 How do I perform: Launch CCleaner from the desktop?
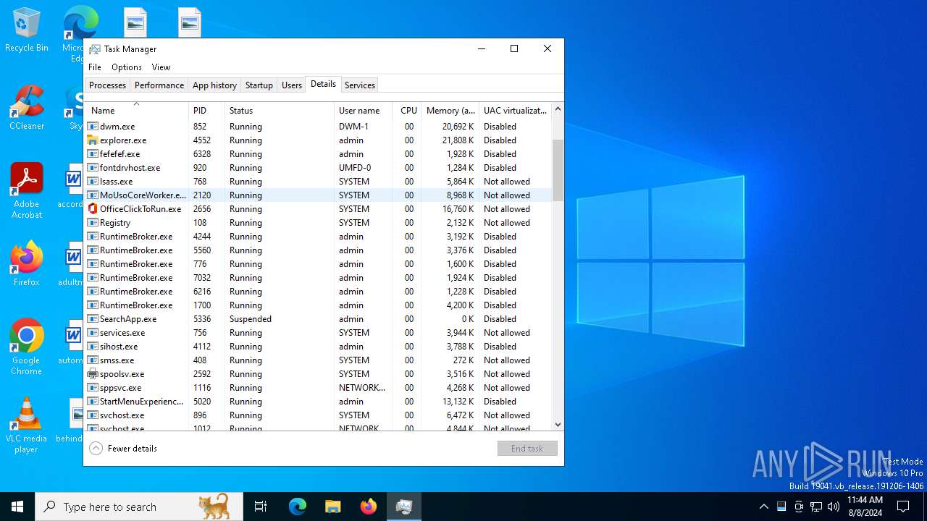click(27, 109)
